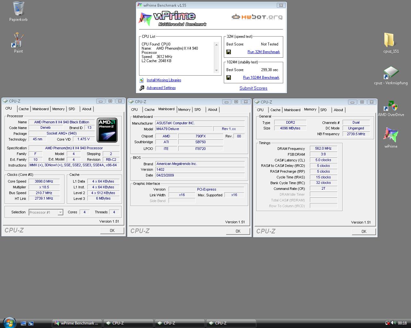Select the last CPU-Z taskbar button
Image resolution: width=411 pixels, height=328 pixels.
coord(231,323)
